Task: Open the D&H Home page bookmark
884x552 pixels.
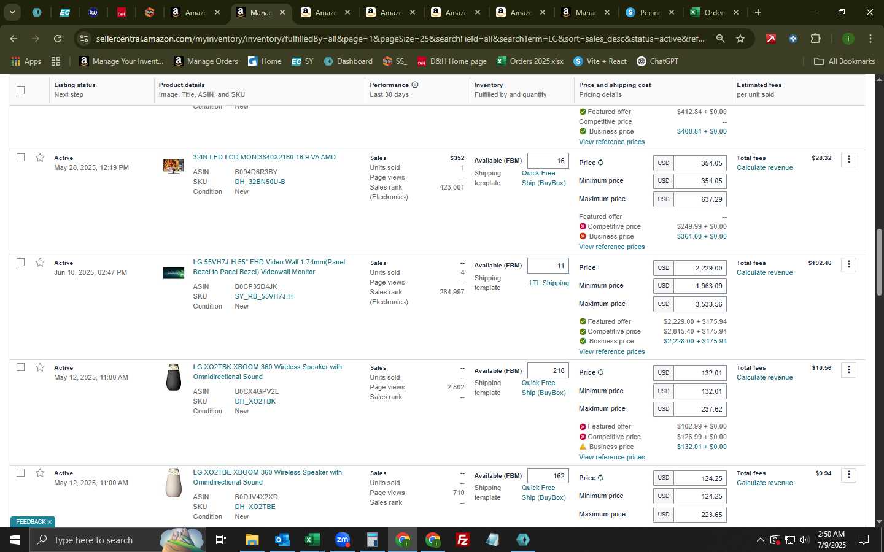Action: click(452, 61)
